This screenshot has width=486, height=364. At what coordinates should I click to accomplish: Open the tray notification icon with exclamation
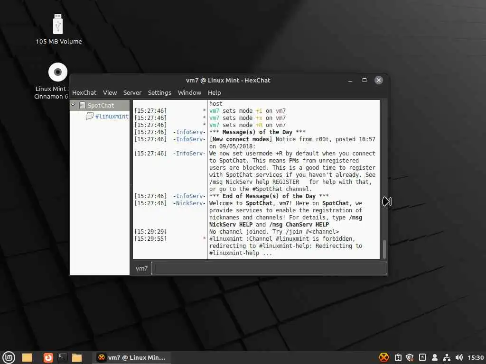point(398,357)
